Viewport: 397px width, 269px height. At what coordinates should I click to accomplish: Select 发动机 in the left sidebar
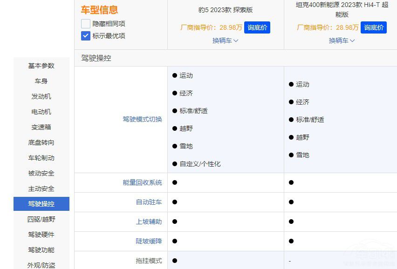[41, 96]
